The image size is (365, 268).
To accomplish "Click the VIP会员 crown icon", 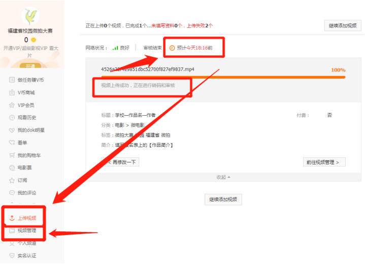I will pyautogui.click(x=12, y=105).
